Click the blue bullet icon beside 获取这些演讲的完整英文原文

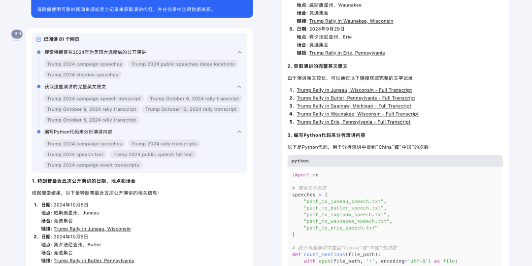39,87
